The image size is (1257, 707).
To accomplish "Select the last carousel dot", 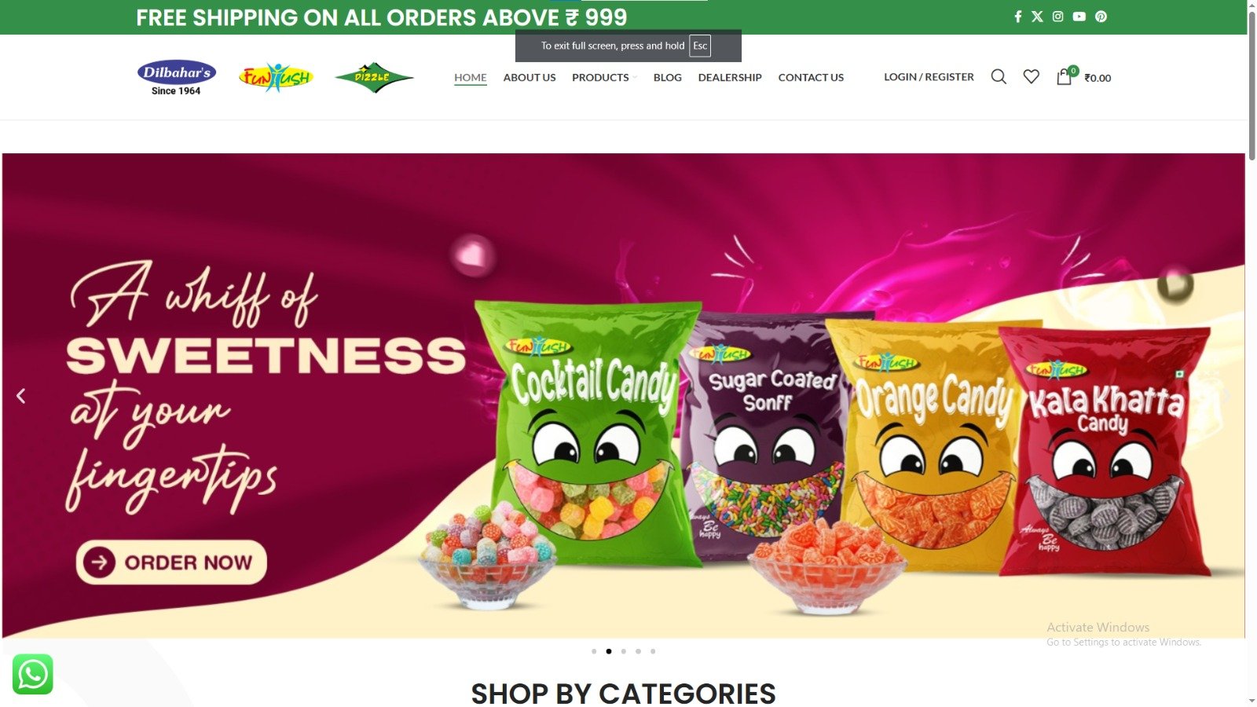I will click(x=653, y=651).
